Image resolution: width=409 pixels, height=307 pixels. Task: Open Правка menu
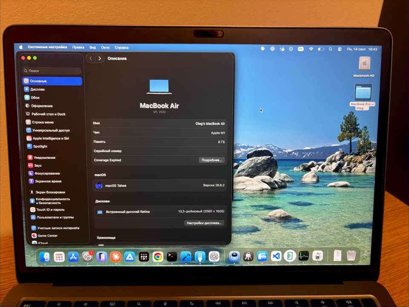coord(78,47)
